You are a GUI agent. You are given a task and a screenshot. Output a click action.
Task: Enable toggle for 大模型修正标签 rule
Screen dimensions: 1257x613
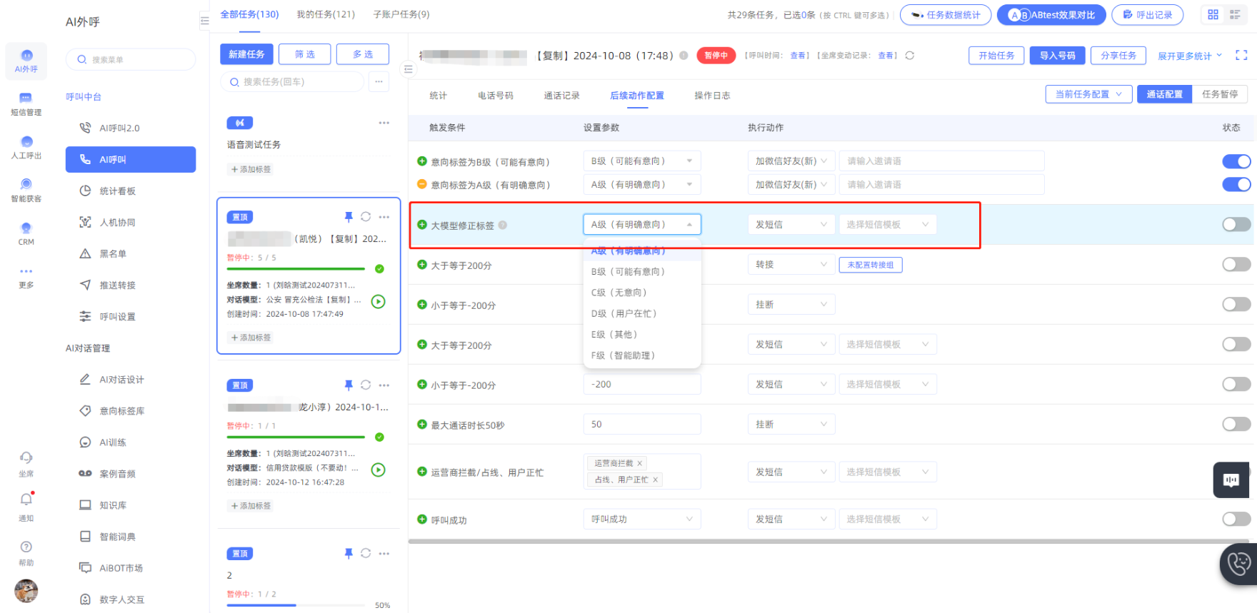point(1236,225)
